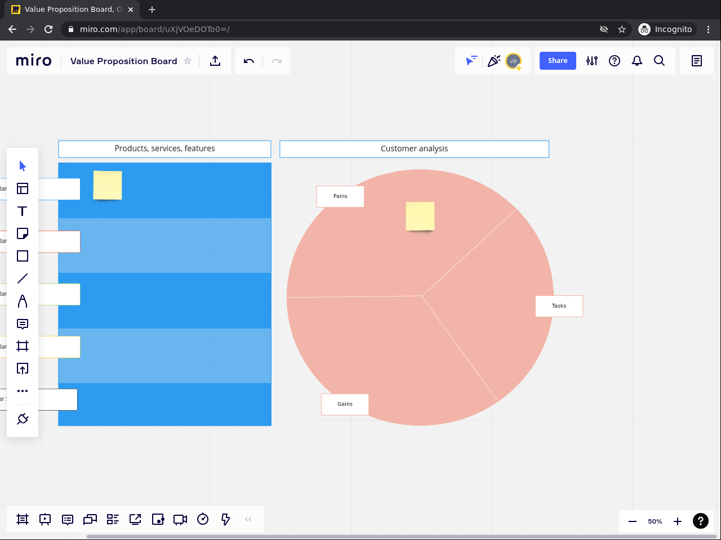Click the Incognito profile button
Viewport: 721px width, 540px height.
tap(666, 29)
